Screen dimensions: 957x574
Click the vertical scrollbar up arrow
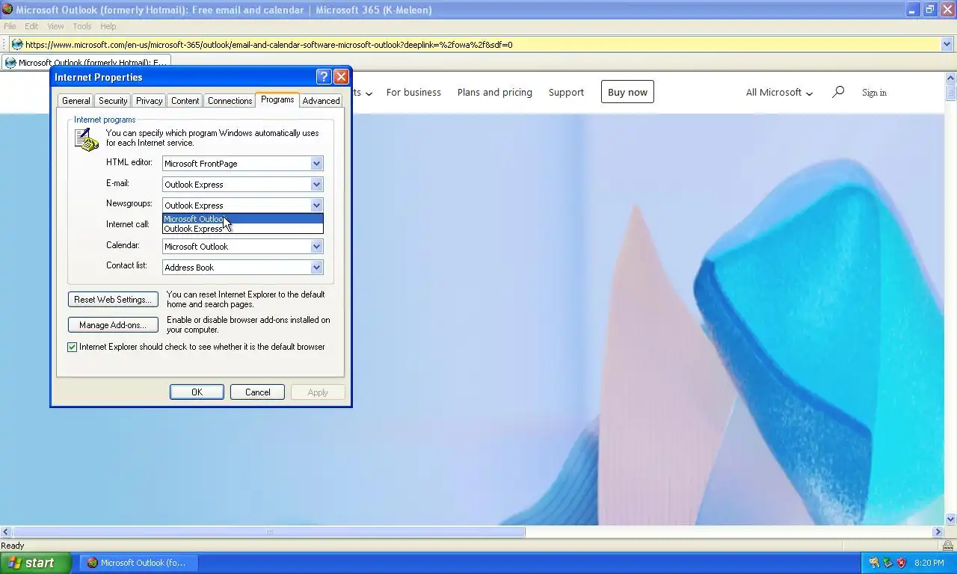point(951,78)
